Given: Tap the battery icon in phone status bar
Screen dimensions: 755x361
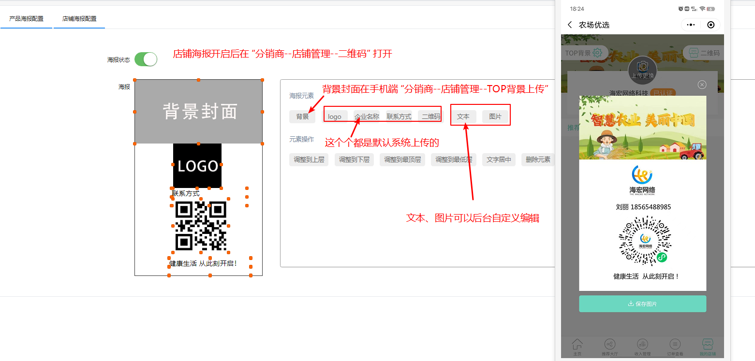Looking at the screenshot, I should point(711,9).
